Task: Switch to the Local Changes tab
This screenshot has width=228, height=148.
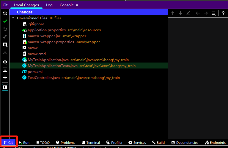Action: click(26, 5)
